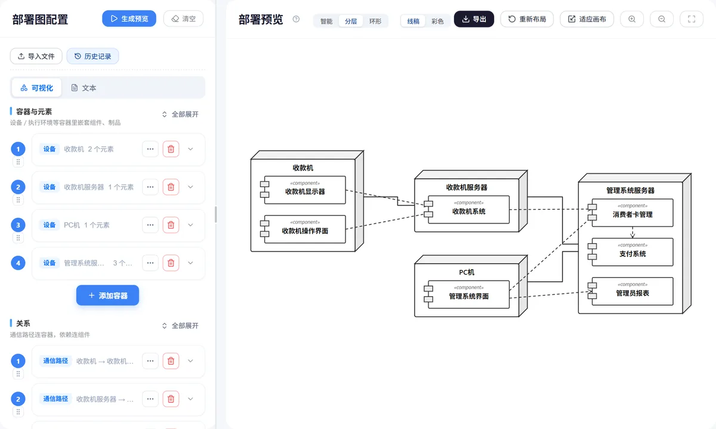Select the 环形 layout mode

pos(375,21)
